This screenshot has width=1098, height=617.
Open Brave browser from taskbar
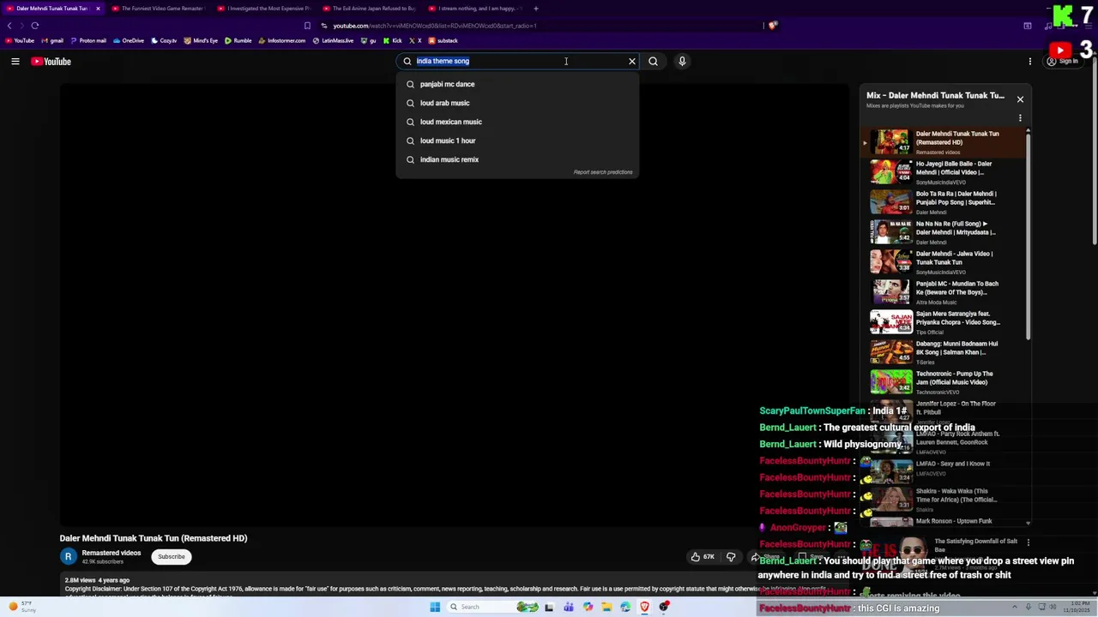point(644,607)
